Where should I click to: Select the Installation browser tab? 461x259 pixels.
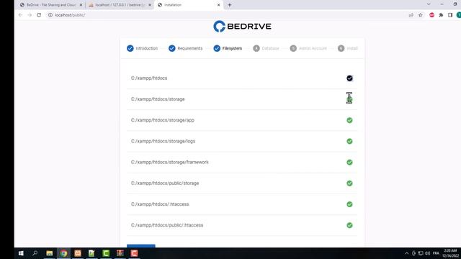[x=188, y=5]
